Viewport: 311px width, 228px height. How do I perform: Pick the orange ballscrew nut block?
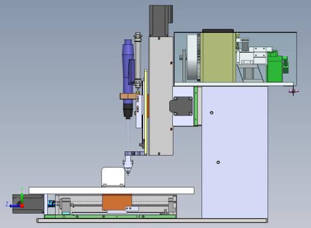[117, 202]
